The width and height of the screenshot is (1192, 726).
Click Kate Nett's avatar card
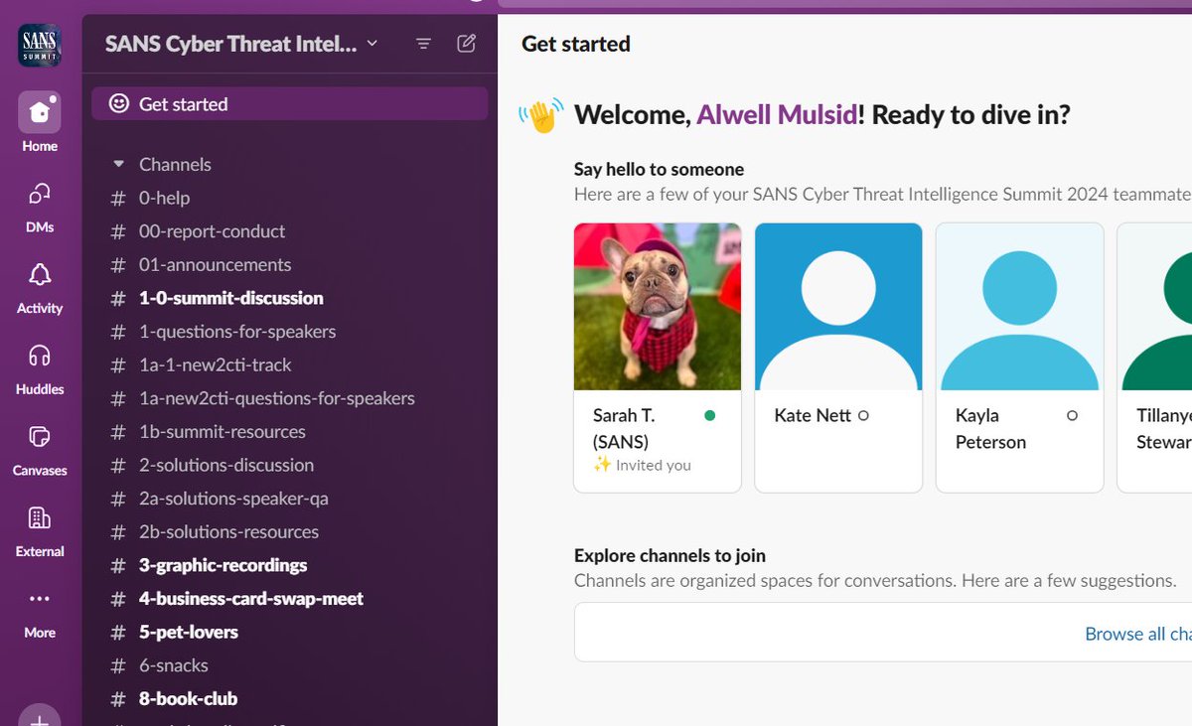(x=838, y=358)
